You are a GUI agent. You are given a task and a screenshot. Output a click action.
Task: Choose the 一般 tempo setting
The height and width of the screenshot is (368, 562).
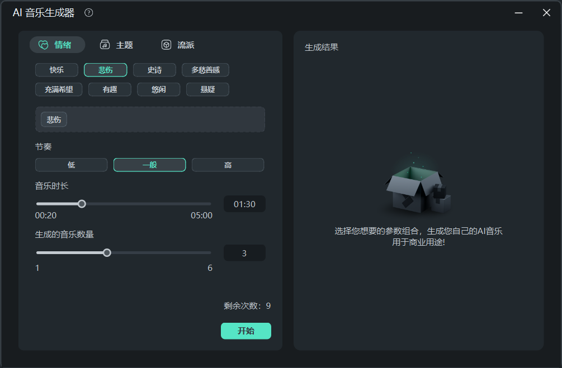(149, 164)
